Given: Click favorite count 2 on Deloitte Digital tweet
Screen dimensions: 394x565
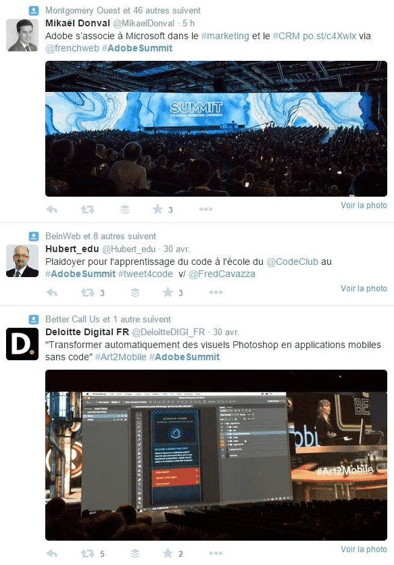Looking at the screenshot, I should (x=180, y=554).
